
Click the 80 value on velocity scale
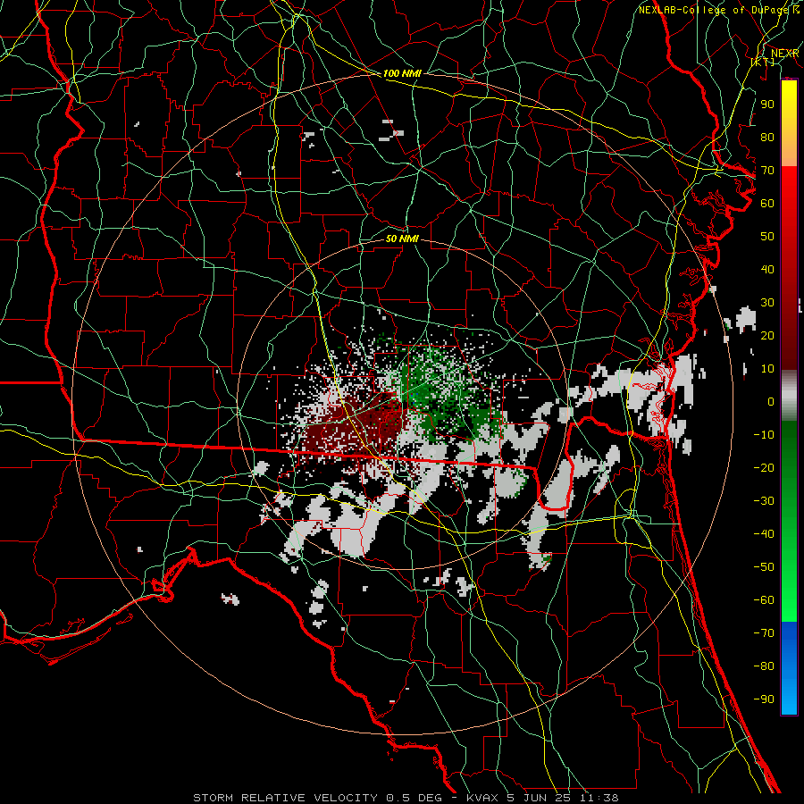tap(767, 138)
